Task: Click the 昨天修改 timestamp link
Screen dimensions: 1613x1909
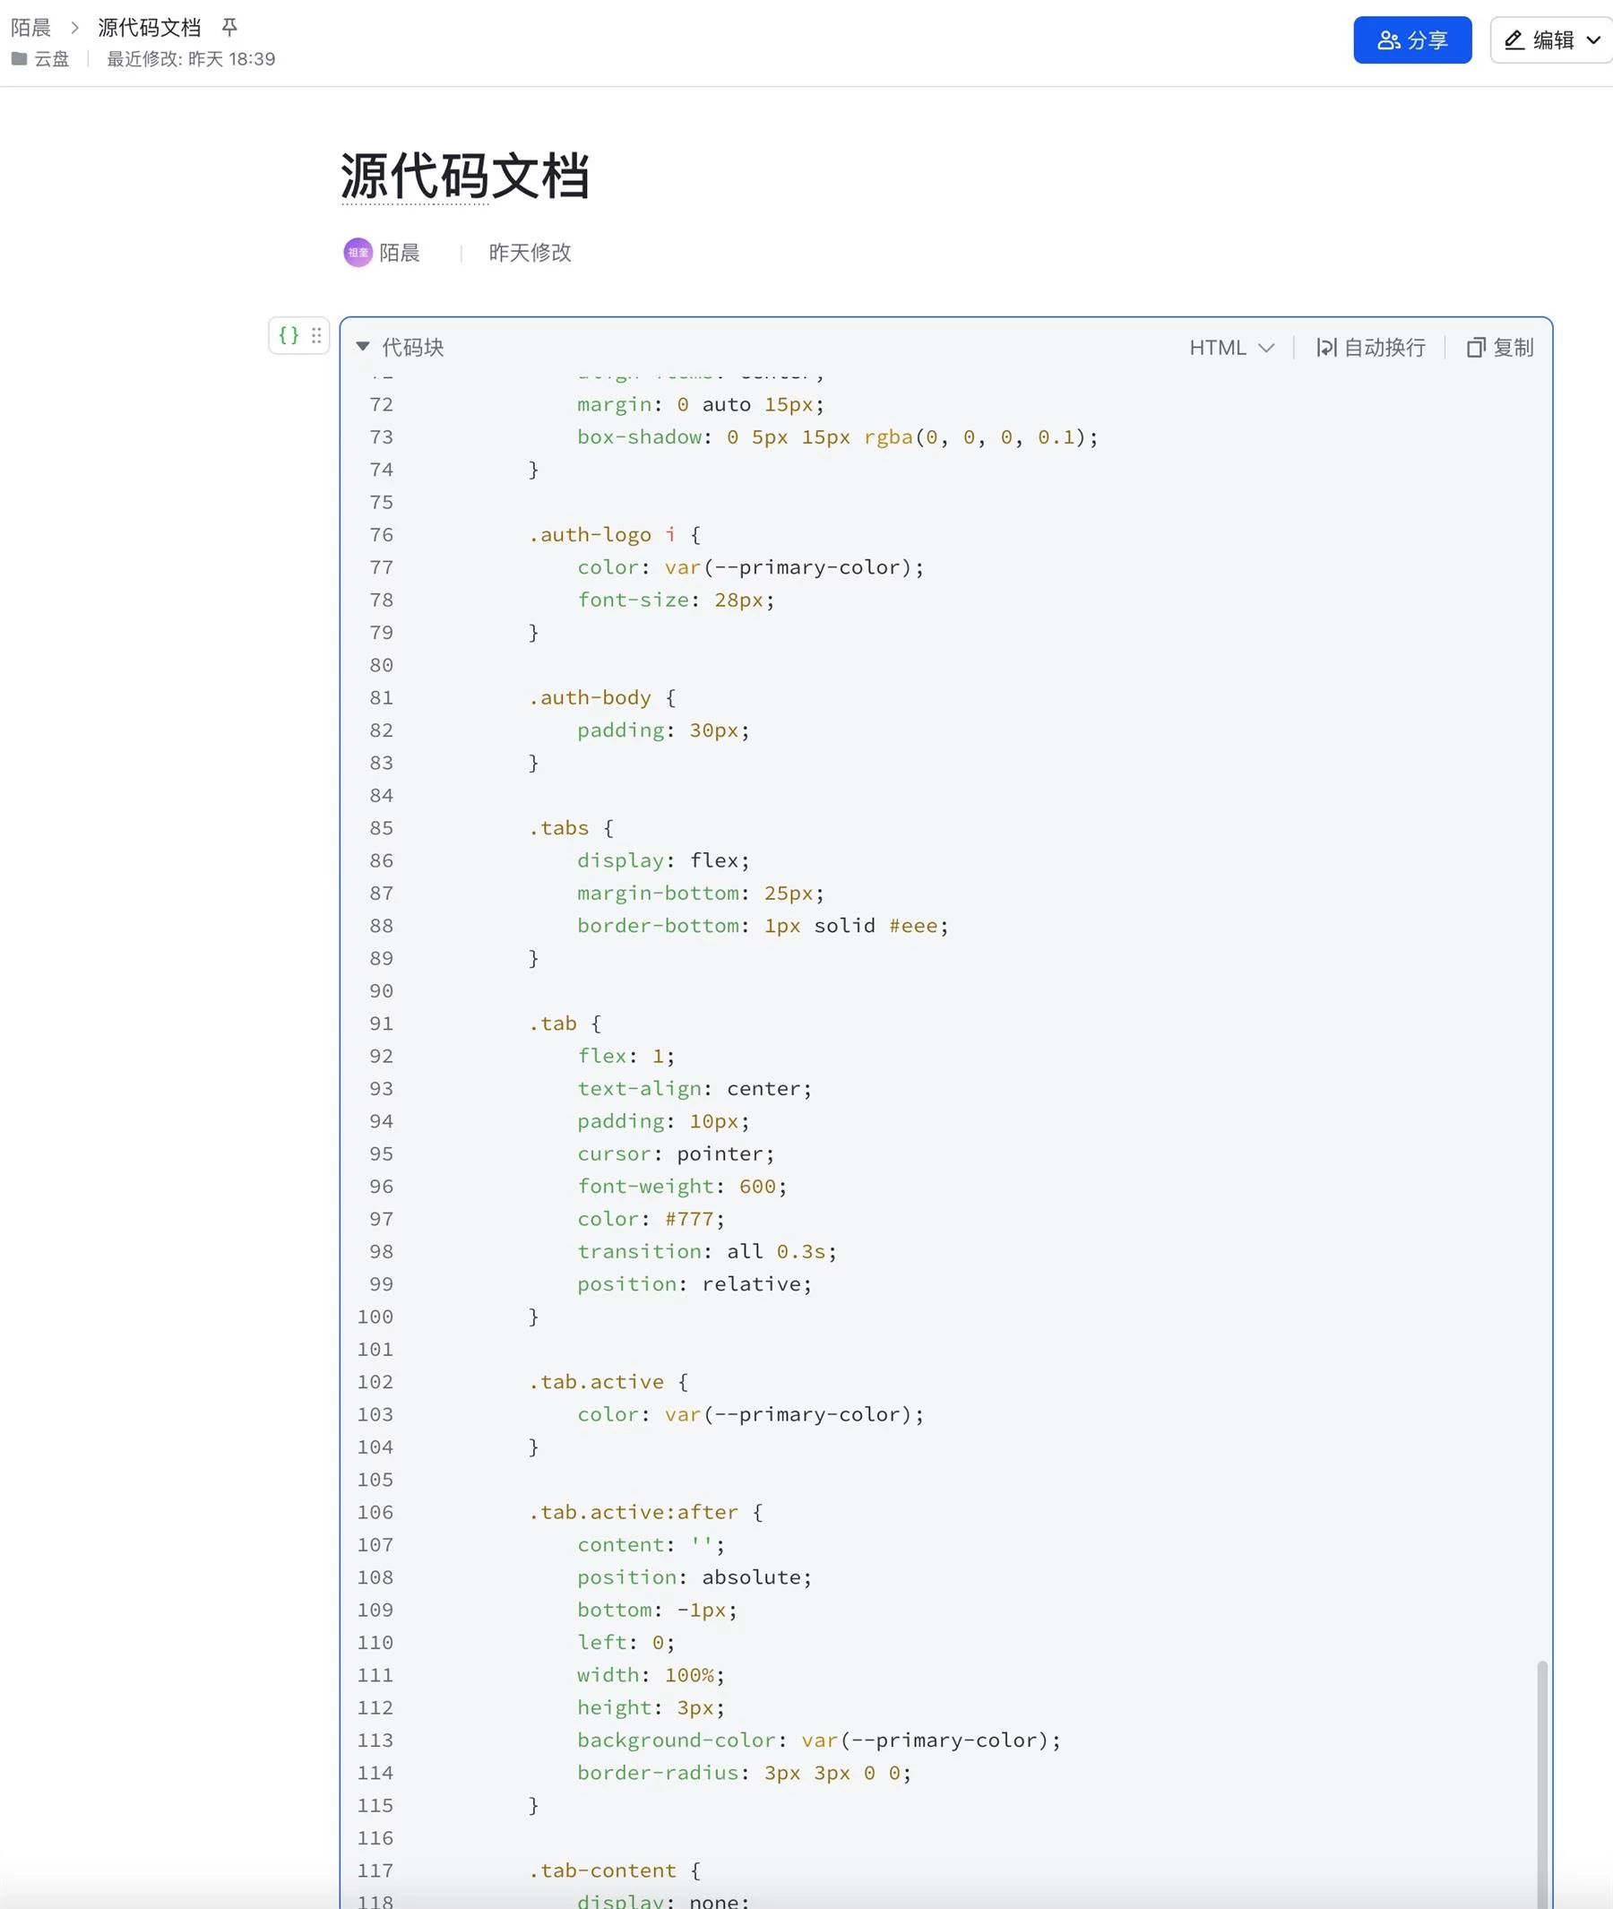Action: 529,253
